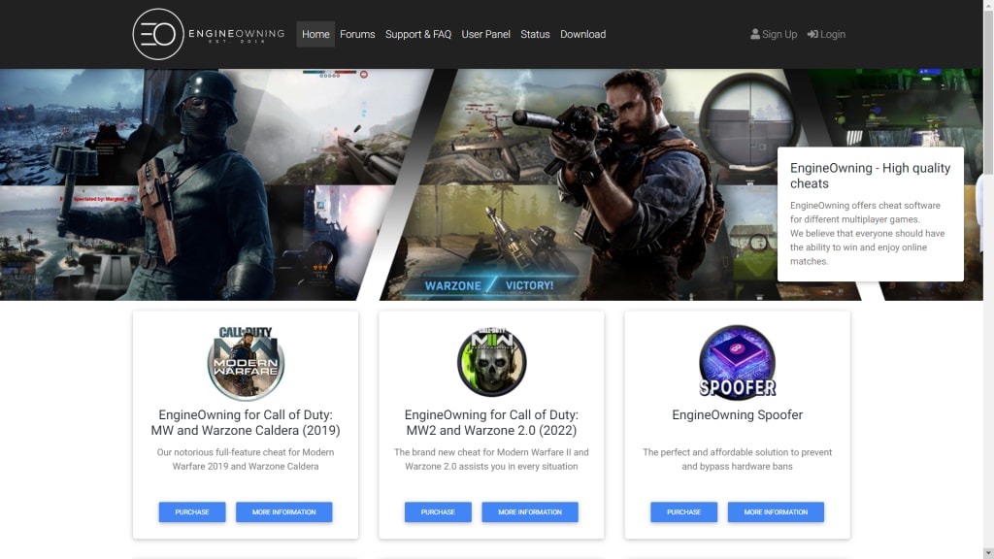The height and width of the screenshot is (559, 994).
Task: Open the Forums menu item
Action: (x=357, y=34)
